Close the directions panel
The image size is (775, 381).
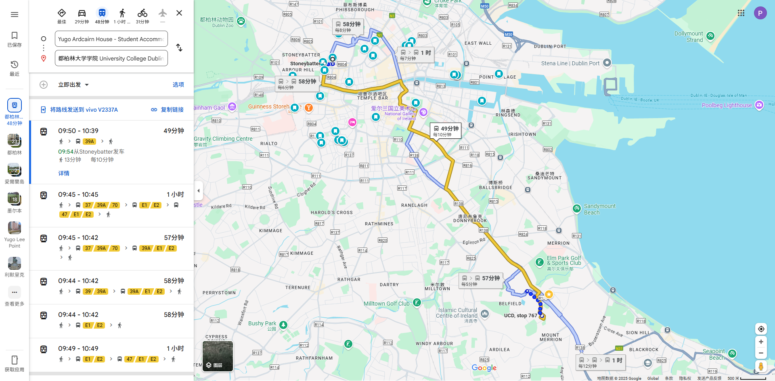179,13
